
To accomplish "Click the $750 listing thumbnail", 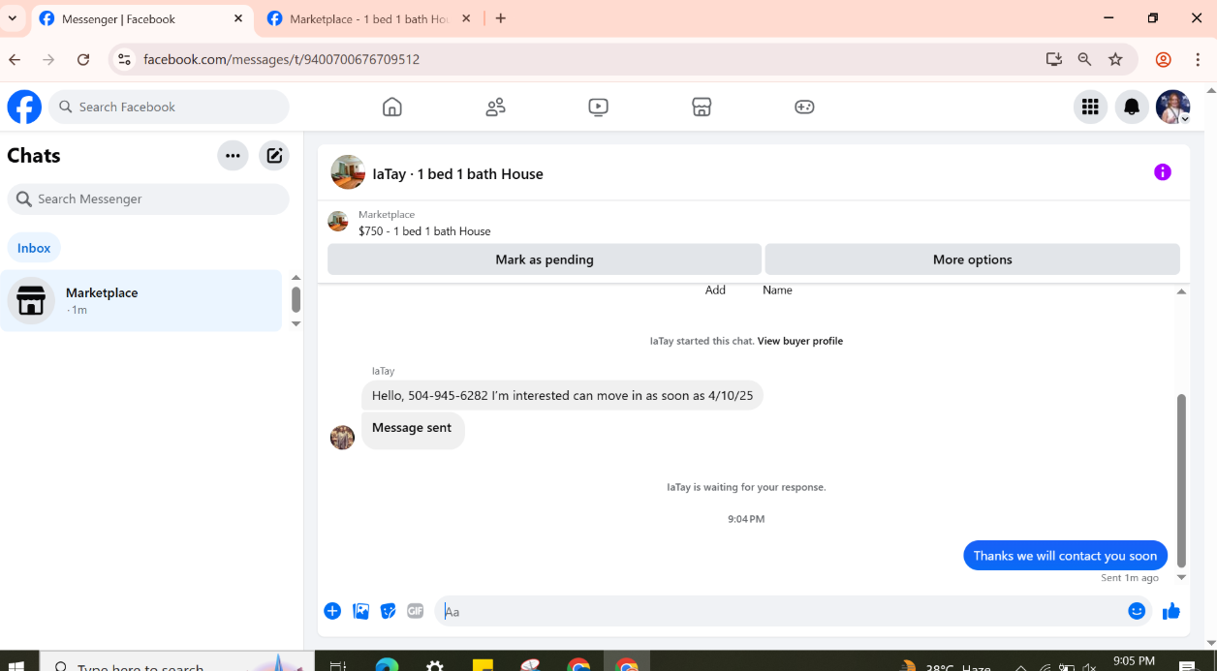I will click(x=337, y=222).
